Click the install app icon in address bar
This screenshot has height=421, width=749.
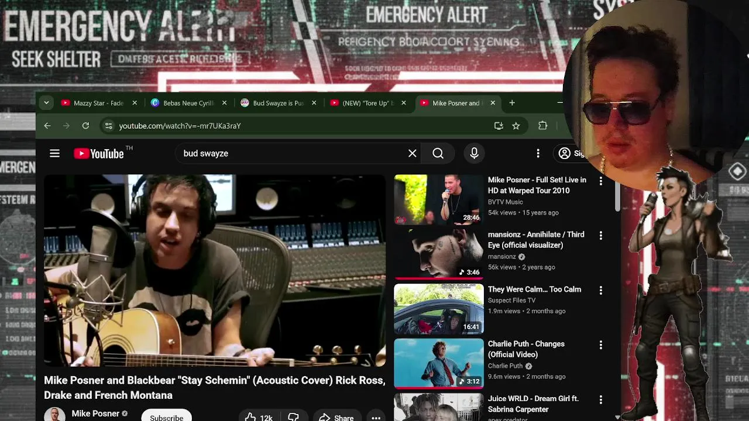pos(499,126)
